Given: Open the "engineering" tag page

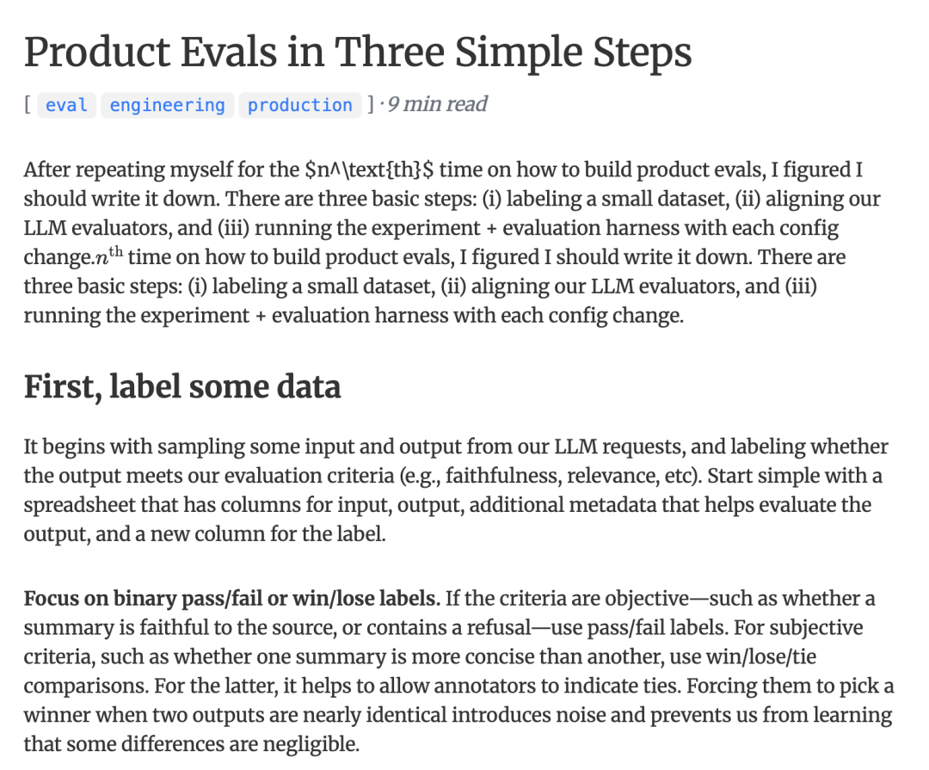Looking at the screenshot, I should [x=167, y=105].
